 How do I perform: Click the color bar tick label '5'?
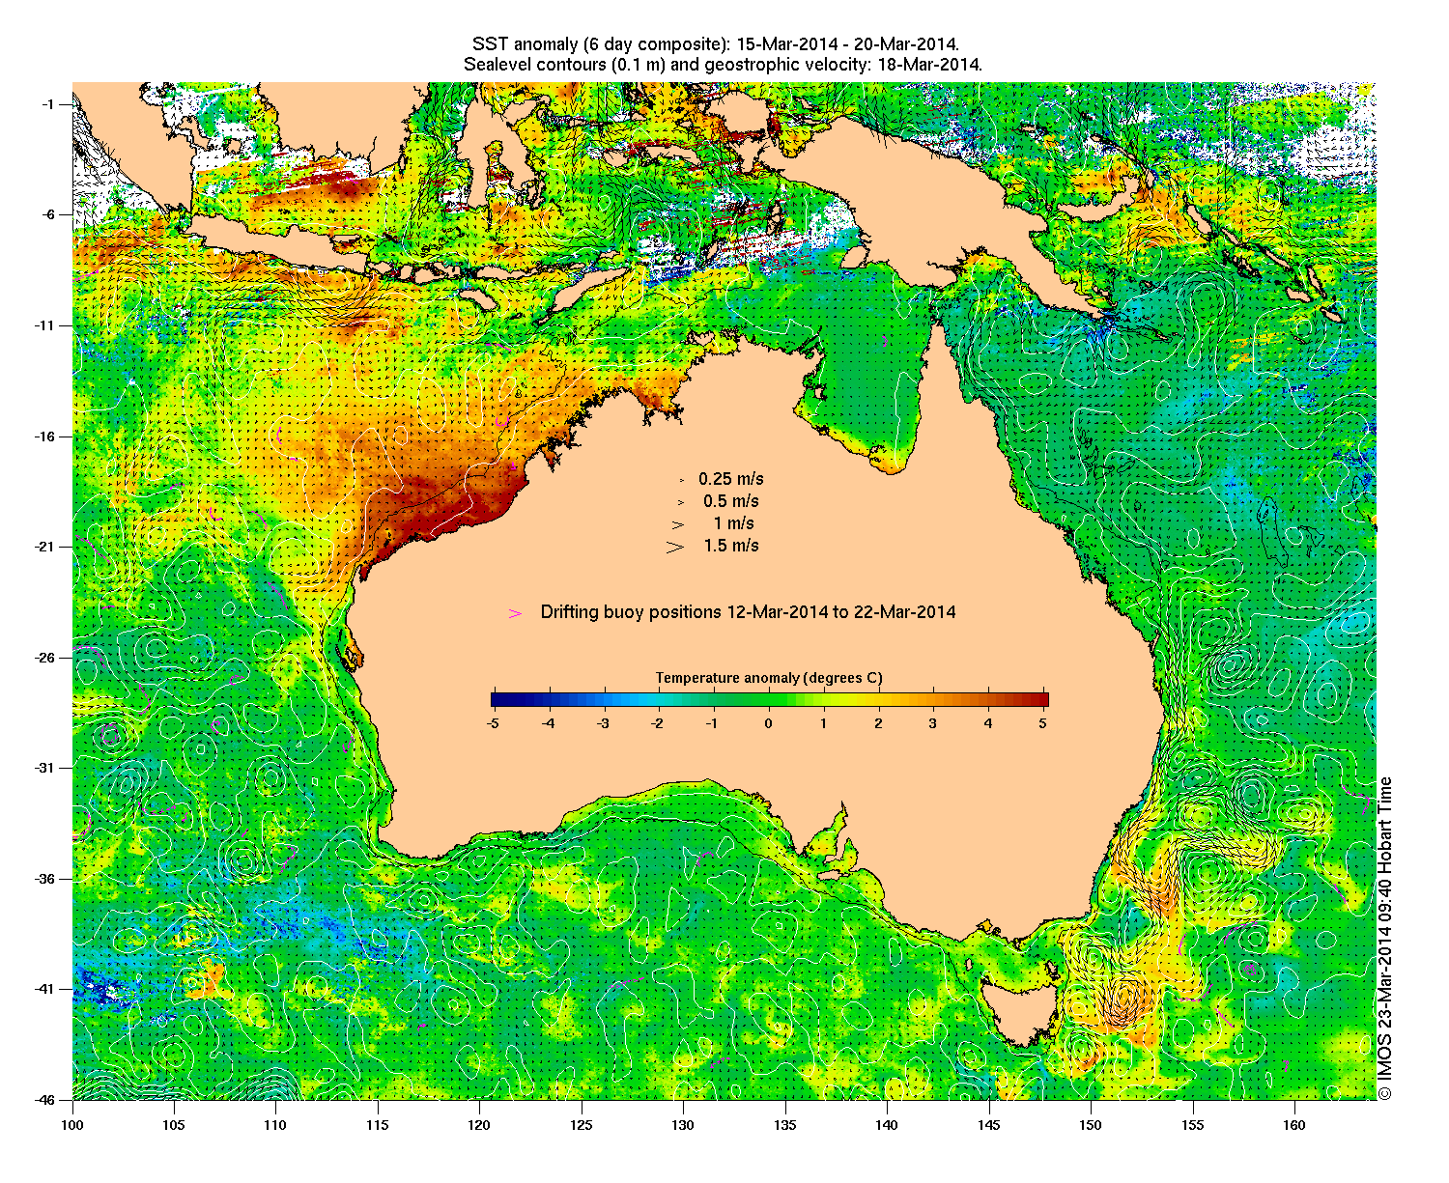(1043, 722)
